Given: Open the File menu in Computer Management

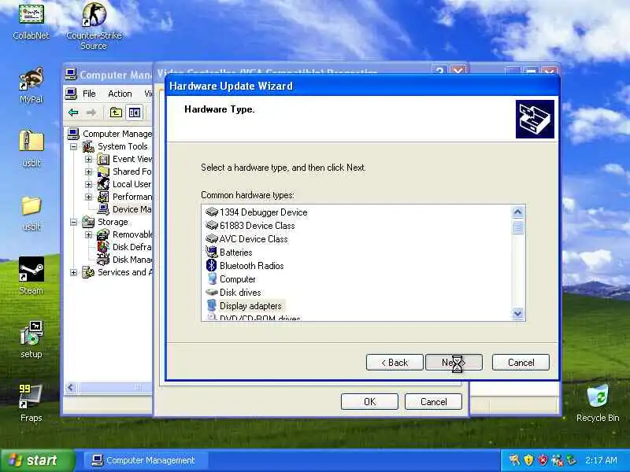Looking at the screenshot, I should coord(89,94).
